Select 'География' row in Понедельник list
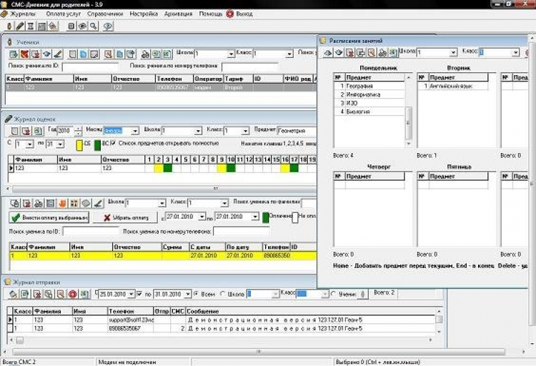Image resolution: width=536 pixels, height=366 pixels. pos(369,86)
